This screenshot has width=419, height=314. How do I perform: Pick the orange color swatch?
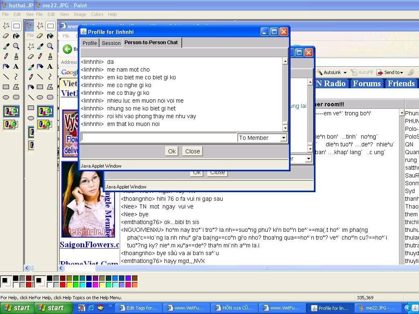(135, 285)
